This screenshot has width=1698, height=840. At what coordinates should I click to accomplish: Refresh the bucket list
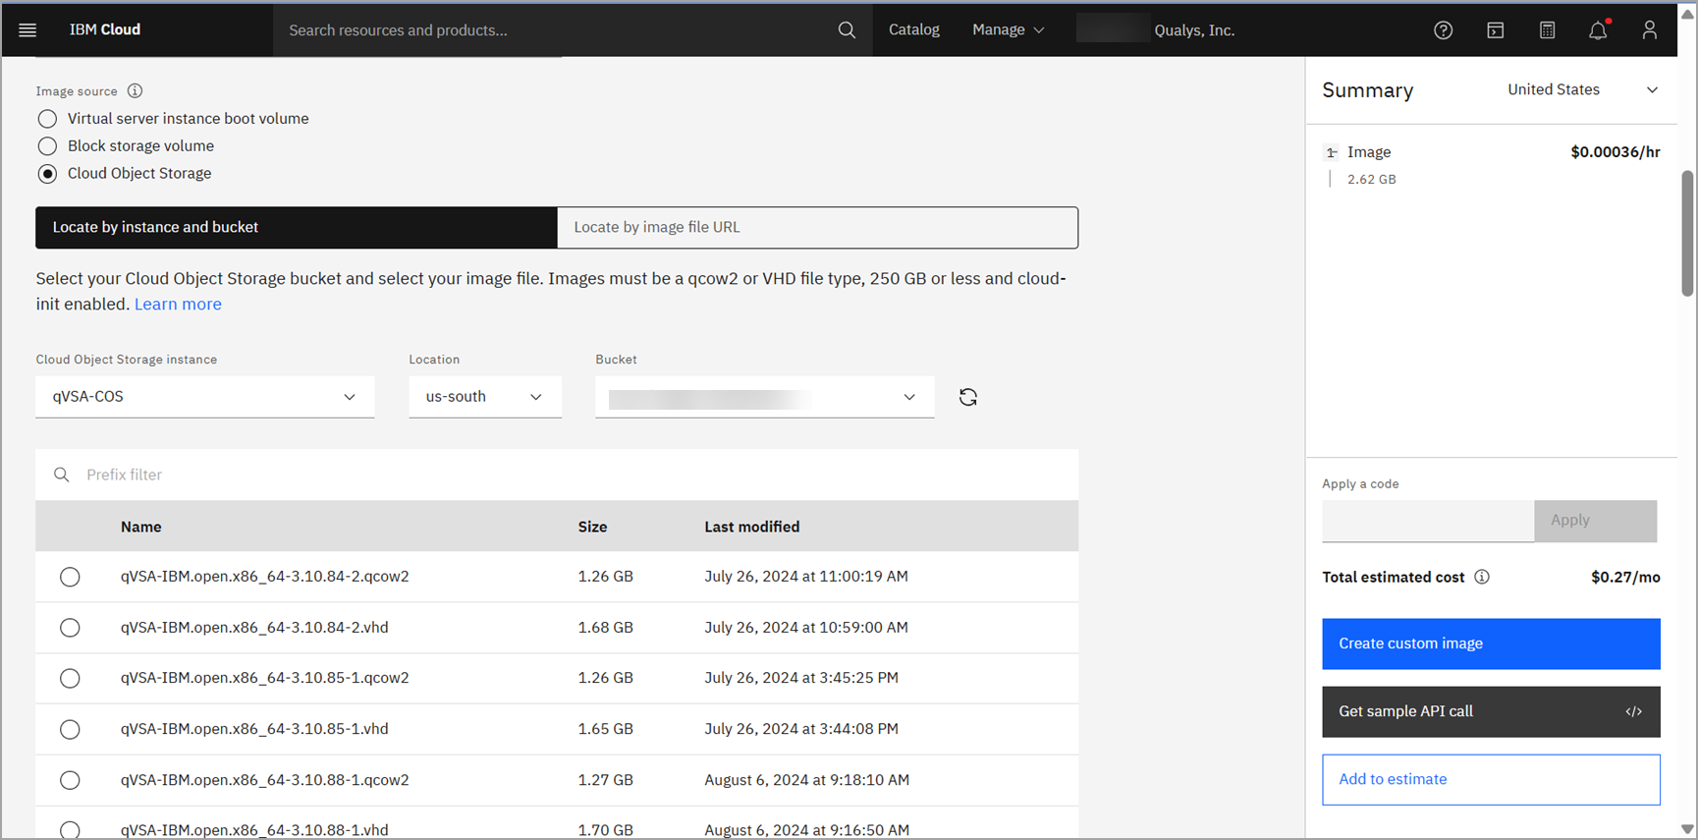pos(967,397)
